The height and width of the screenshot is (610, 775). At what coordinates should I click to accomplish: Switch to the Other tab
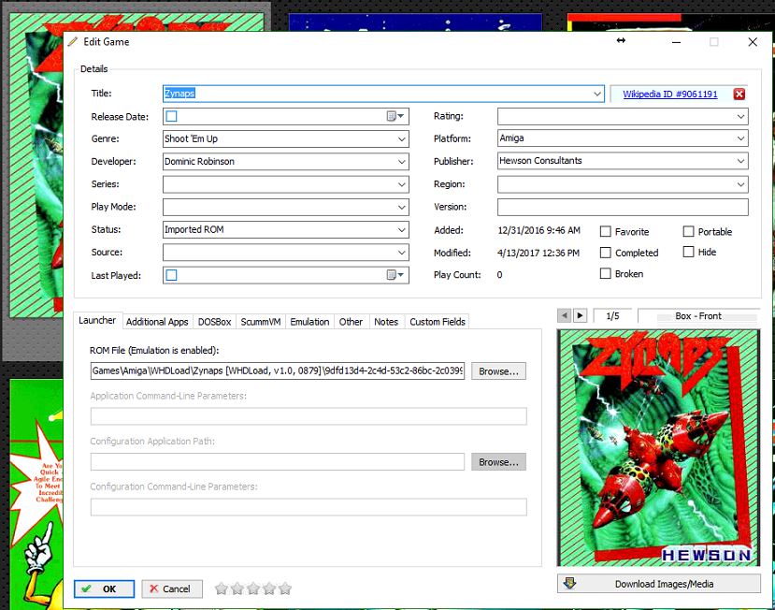pyautogui.click(x=351, y=322)
